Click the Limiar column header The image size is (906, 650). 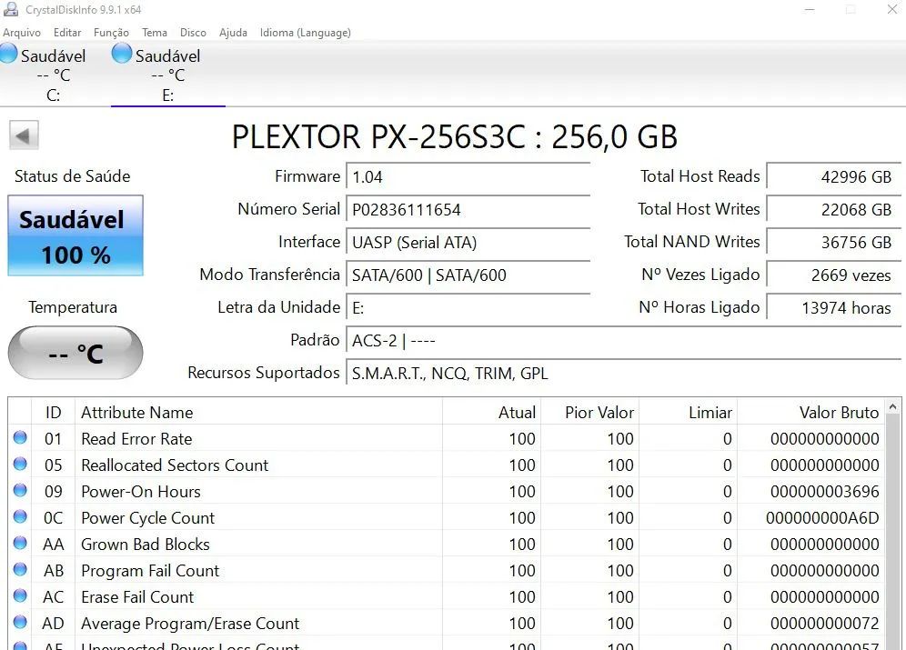click(689, 412)
